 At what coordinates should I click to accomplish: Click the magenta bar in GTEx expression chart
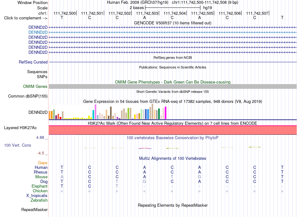coord(166,113)
